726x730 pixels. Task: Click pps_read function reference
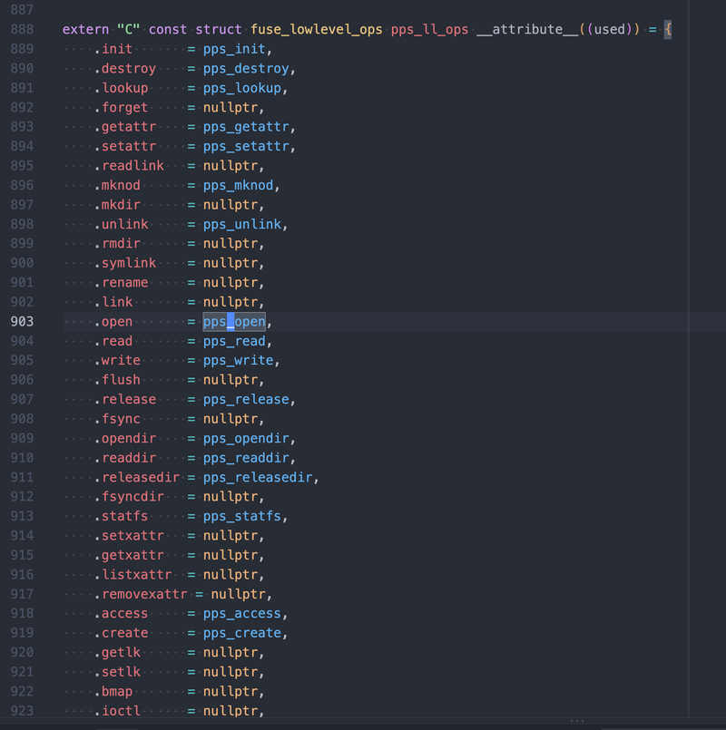(x=234, y=341)
